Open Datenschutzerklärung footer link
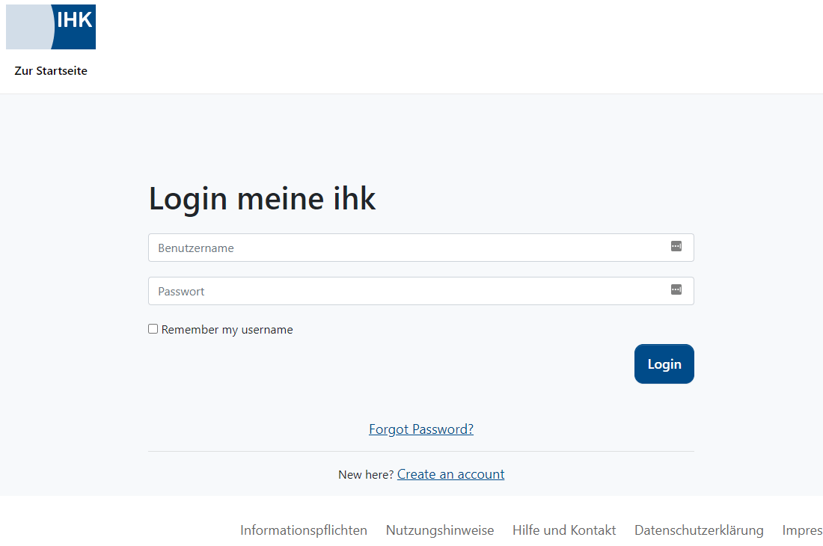 point(699,530)
